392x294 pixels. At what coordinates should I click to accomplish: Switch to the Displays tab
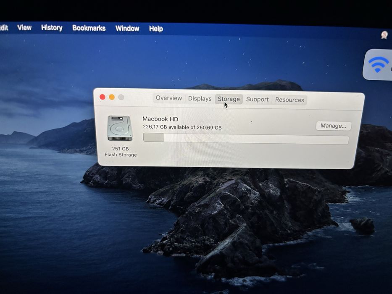200,99
